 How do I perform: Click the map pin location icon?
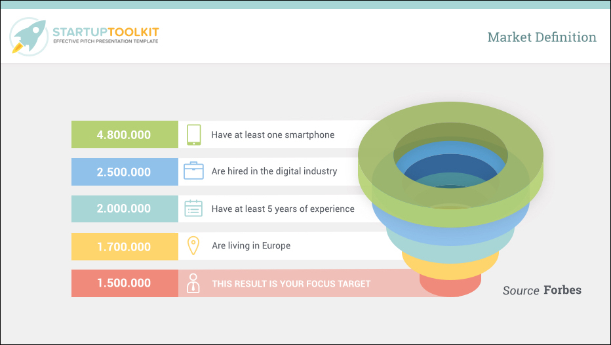[x=193, y=245]
